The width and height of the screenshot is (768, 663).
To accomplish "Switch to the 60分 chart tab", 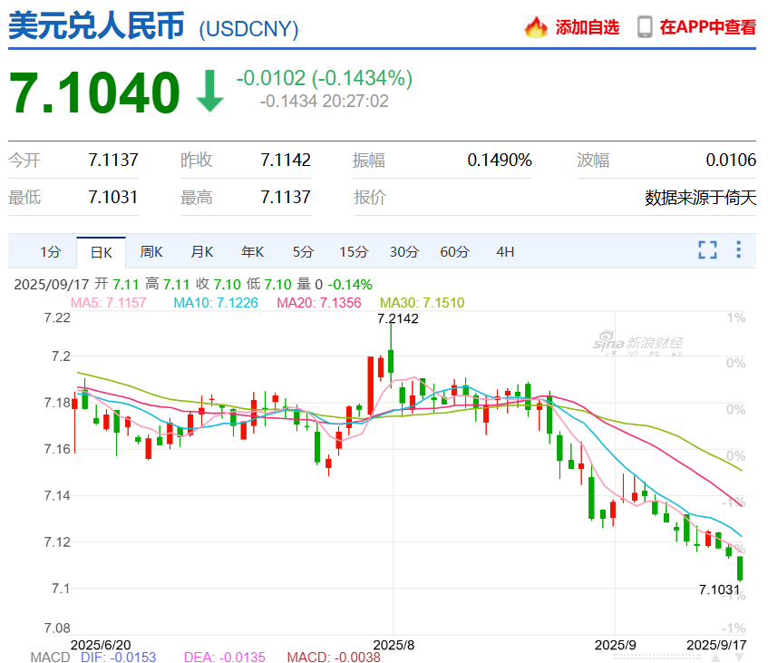I will click(454, 252).
